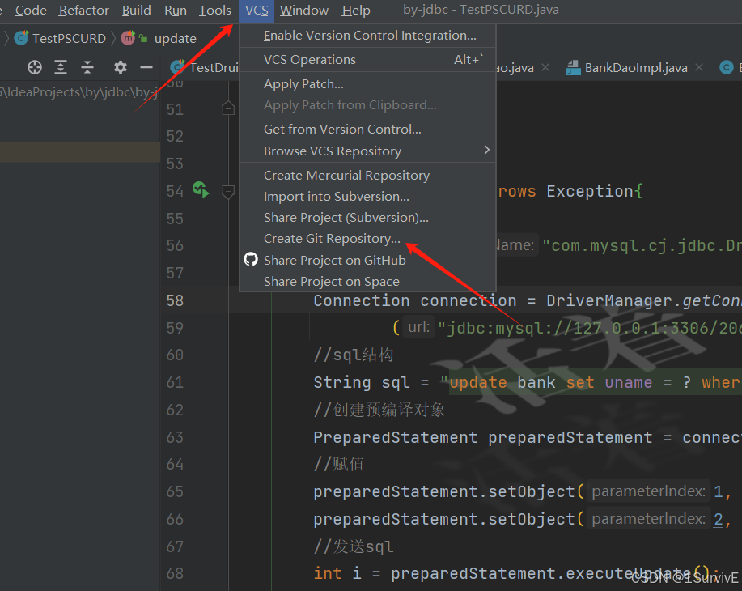Select Browse VCS Repository entry

pos(367,151)
